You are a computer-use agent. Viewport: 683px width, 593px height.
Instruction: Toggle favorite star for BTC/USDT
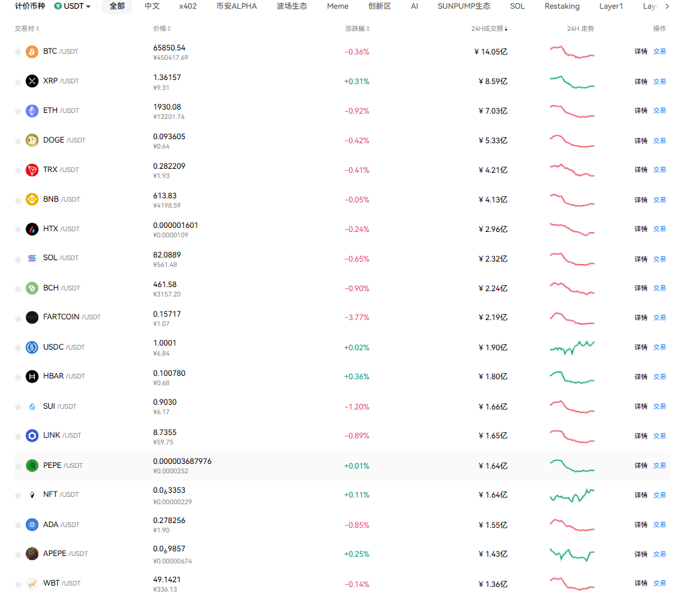tap(18, 52)
